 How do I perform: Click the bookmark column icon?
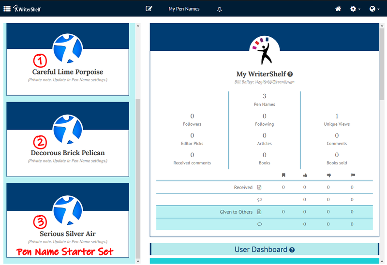[283, 175]
